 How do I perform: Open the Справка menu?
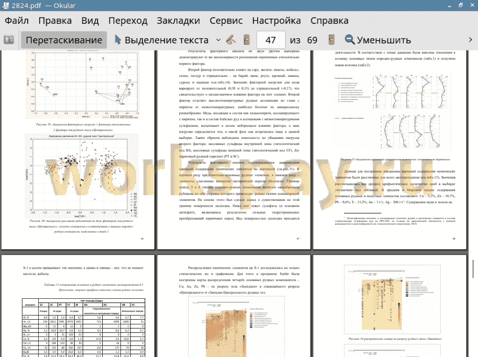click(x=329, y=21)
